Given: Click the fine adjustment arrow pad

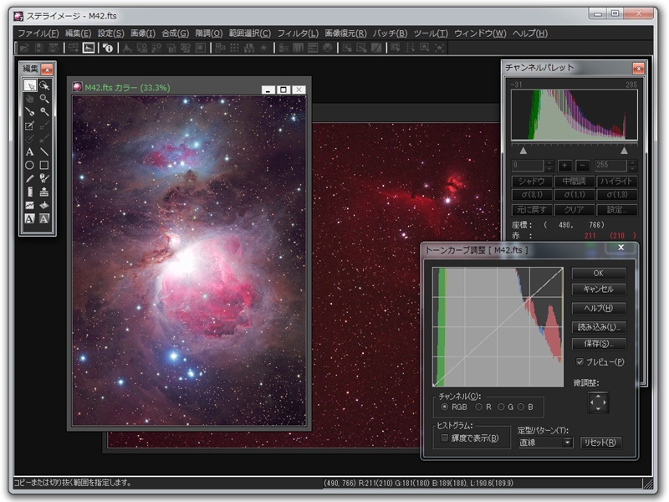Looking at the screenshot, I should (598, 402).
